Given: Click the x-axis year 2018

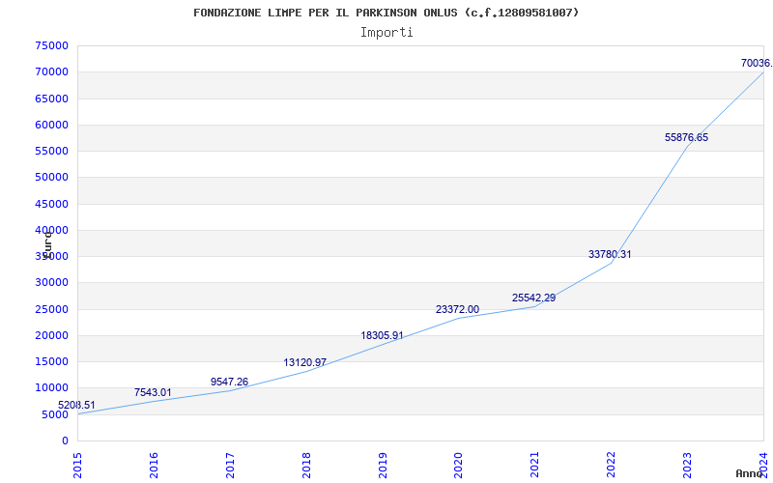Looking at the screenshot, I should tap(306, 465).
